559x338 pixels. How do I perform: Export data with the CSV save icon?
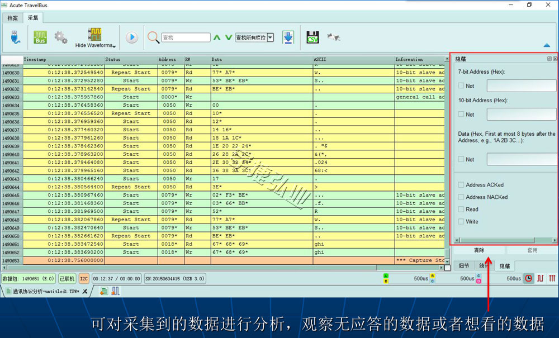pyautogui.click(x=312, y=37)
